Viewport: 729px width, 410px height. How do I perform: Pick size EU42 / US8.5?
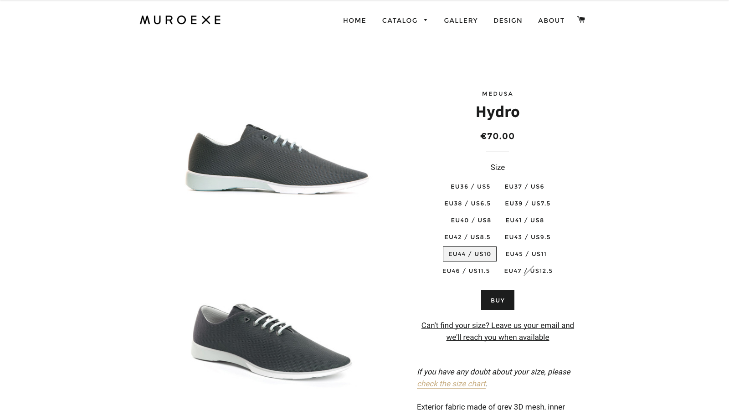pyautogui.click(x=467, y=237)
